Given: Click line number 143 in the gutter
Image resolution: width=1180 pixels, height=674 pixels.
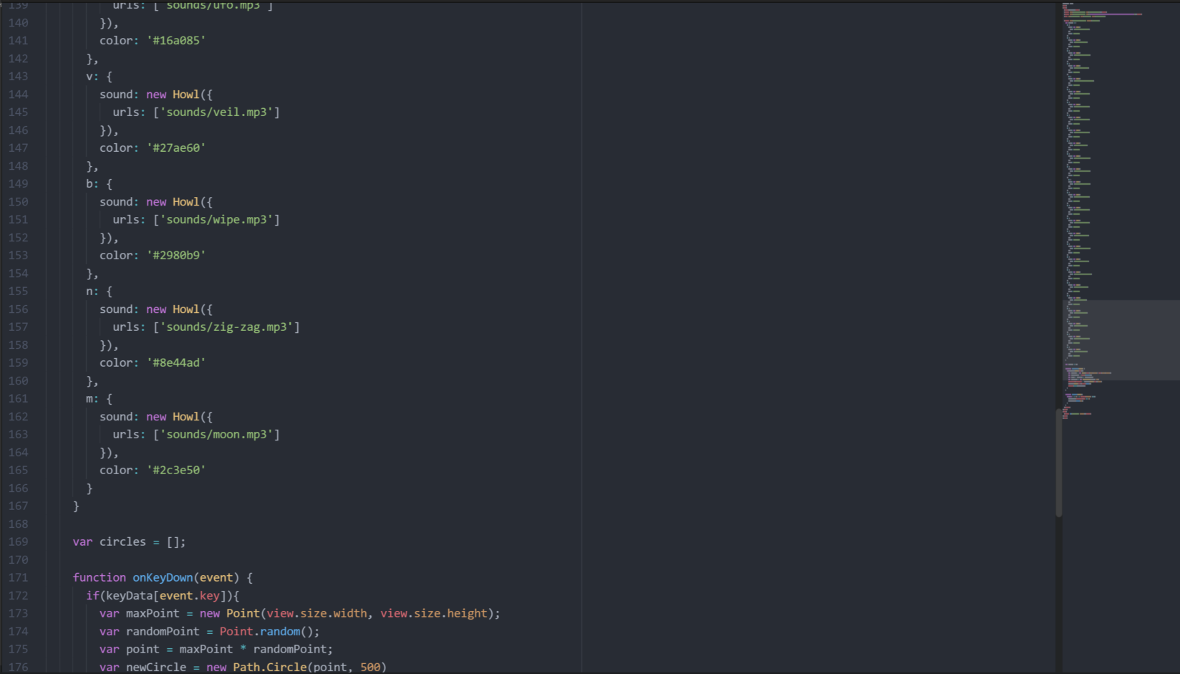Looking at the screenshot, I should point(19,77).
